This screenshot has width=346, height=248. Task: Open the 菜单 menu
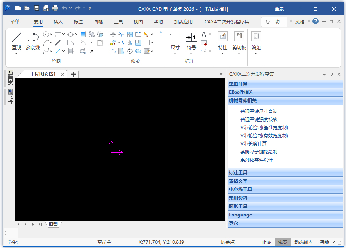(15, 22)
